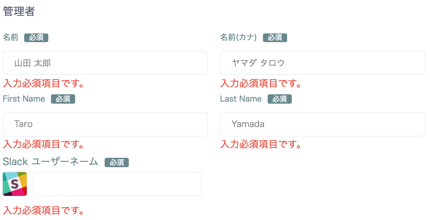Click the First Name label text

(24, 99)
